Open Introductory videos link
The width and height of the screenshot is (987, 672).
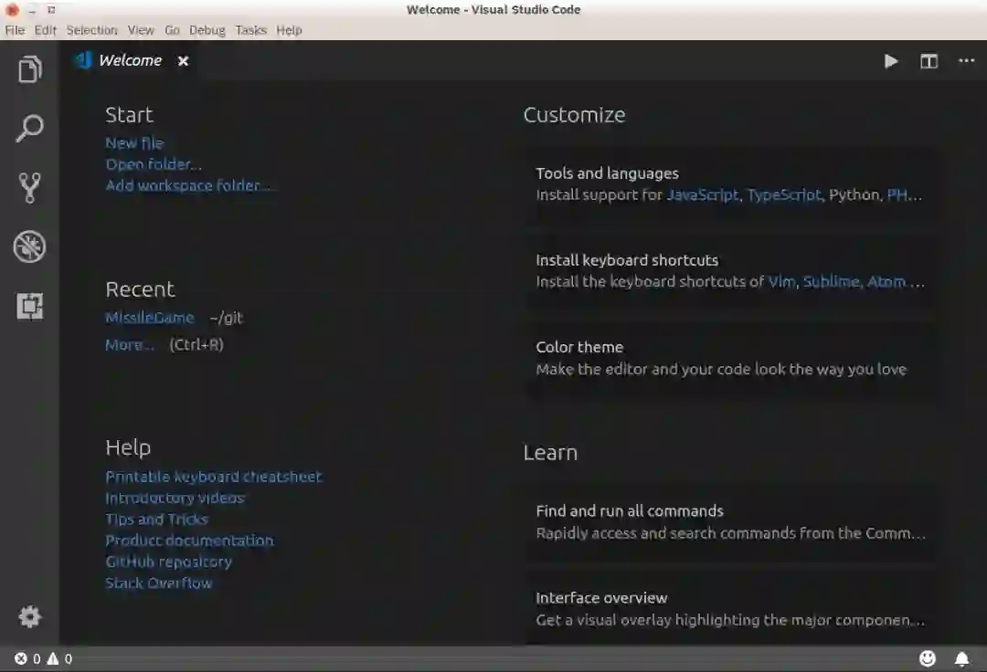pos(175,498)
